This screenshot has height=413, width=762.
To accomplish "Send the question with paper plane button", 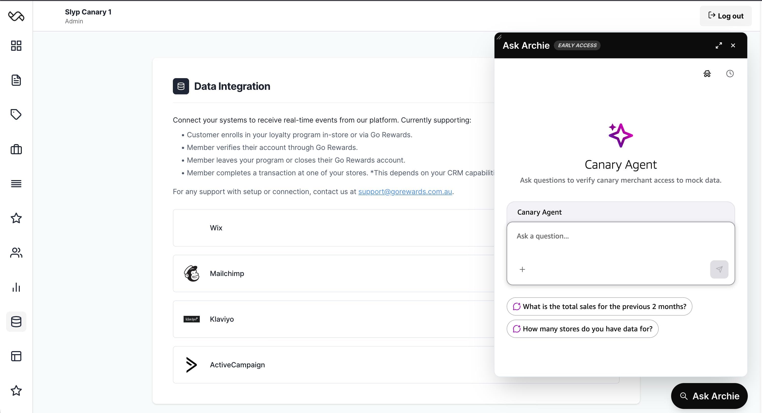I will click(x=719, y=269).
